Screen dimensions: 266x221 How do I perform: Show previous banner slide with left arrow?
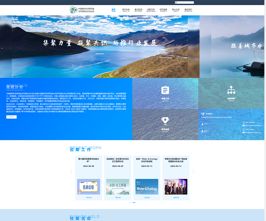tap(2, 48)
